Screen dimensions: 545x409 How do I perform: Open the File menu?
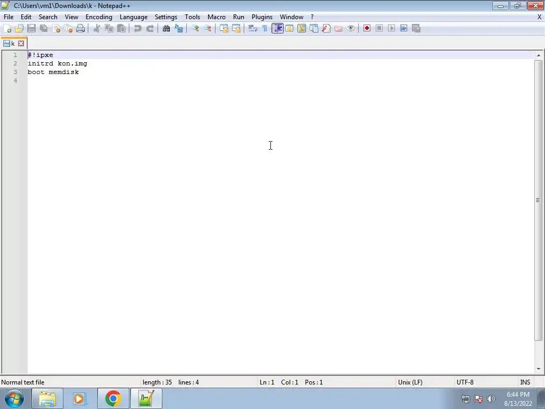click(9, 17)
